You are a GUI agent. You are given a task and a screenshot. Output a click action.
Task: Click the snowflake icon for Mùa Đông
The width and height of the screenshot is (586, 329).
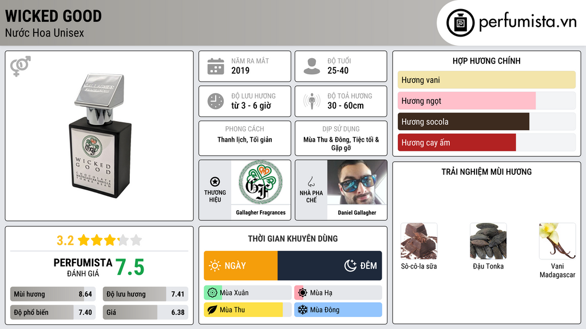303,310
